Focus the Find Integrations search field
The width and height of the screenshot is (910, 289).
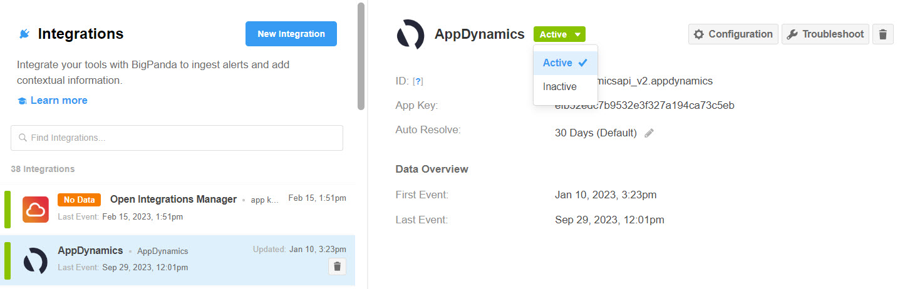point(177,138)
